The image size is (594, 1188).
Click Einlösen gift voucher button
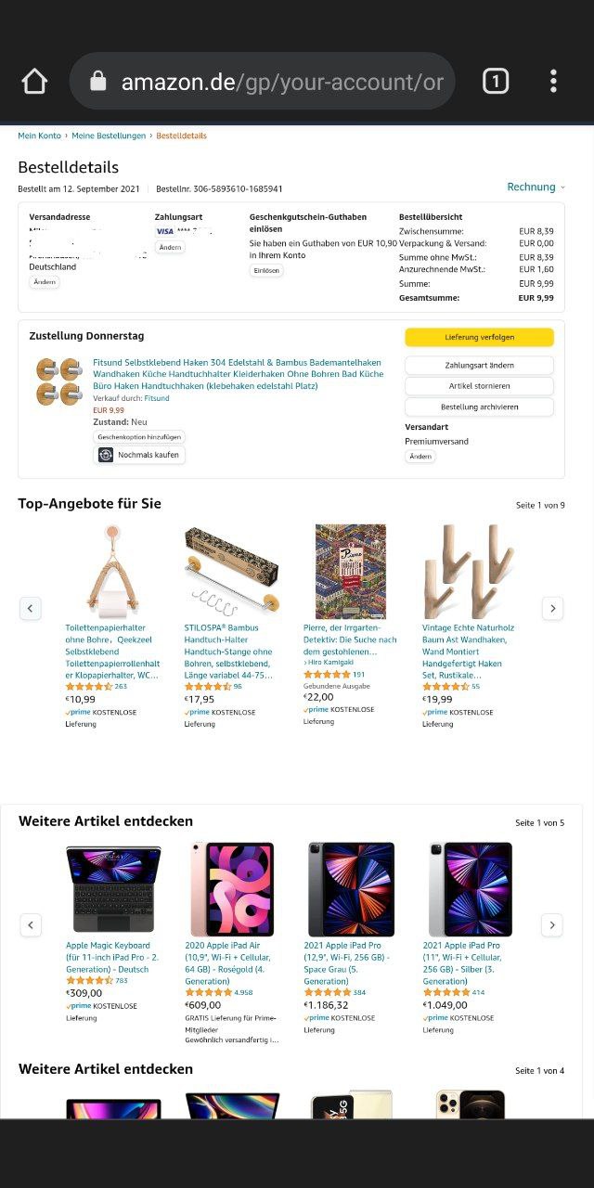266,271
